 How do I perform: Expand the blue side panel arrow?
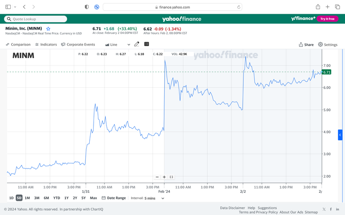tap(340, 135)
